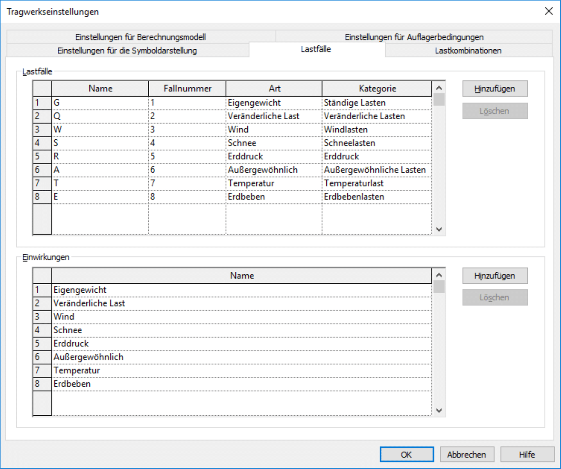561x469 pixels.
Task: Click the Fallnummer column header
Action: [187, 89]
